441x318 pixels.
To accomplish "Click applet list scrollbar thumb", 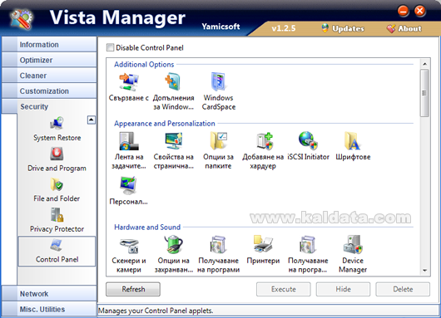I will point(424,93).
